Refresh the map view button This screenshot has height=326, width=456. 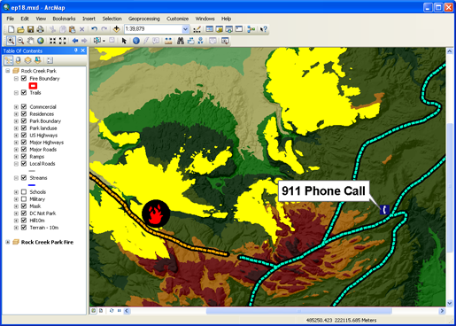coord(112,311)
